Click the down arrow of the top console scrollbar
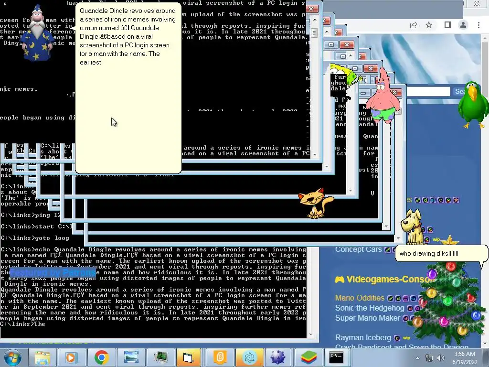489x367 pixels. tap(315, 154)
